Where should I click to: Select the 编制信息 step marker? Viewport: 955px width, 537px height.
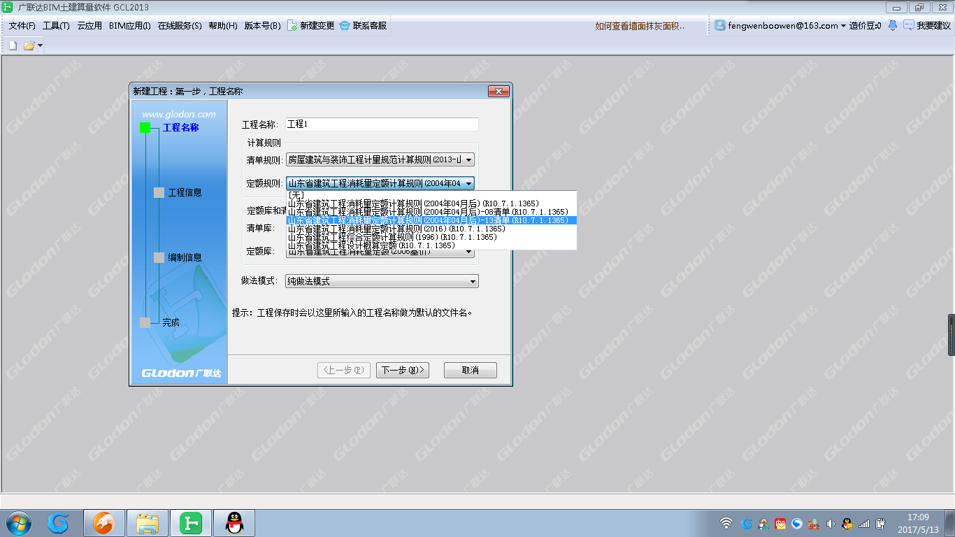click(x=159, y=257)
